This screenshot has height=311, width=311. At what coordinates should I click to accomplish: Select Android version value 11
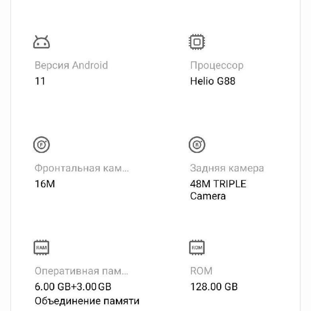click(x=40, y=81)
